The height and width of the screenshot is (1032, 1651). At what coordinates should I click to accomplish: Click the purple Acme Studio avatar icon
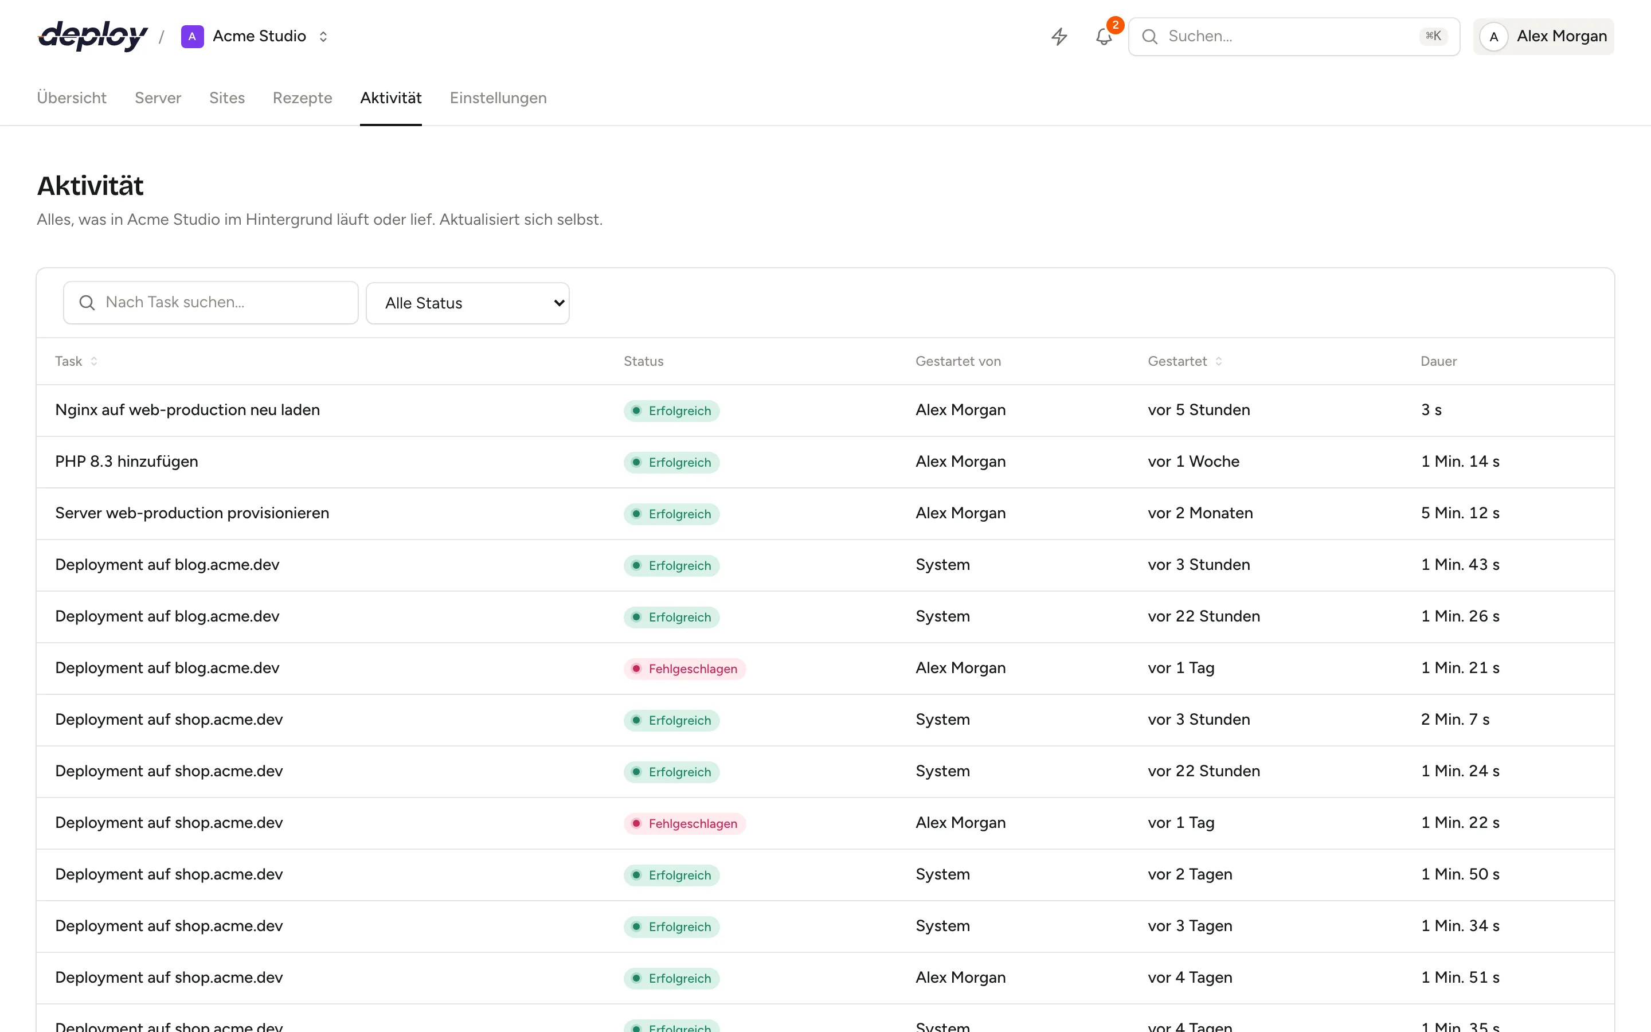coord(193,36)
